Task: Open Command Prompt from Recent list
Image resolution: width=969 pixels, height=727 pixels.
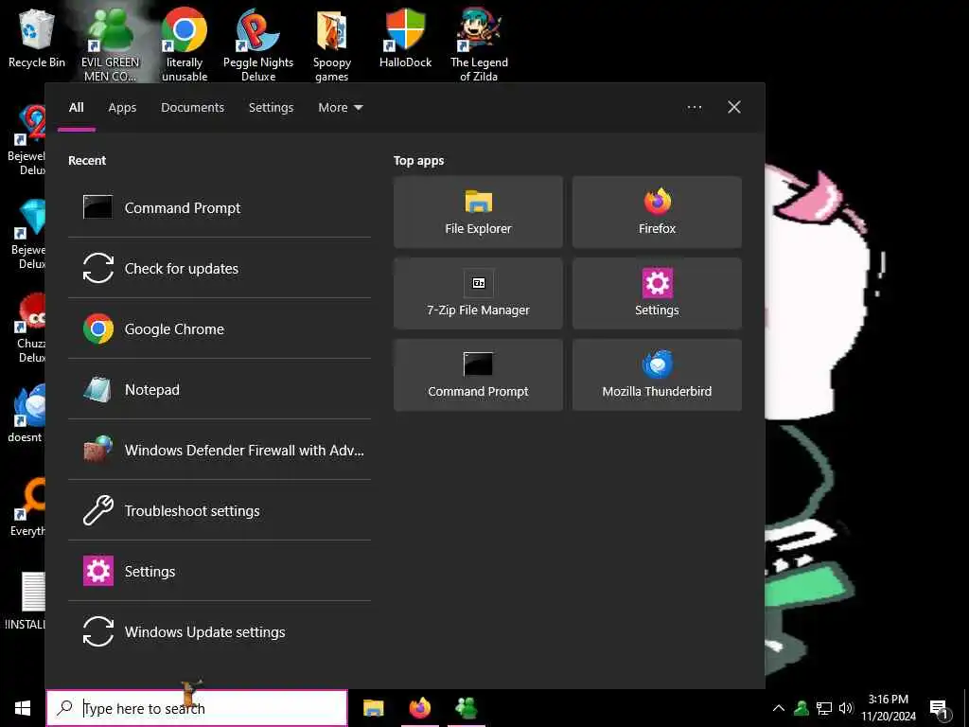Action: (220, 207)
